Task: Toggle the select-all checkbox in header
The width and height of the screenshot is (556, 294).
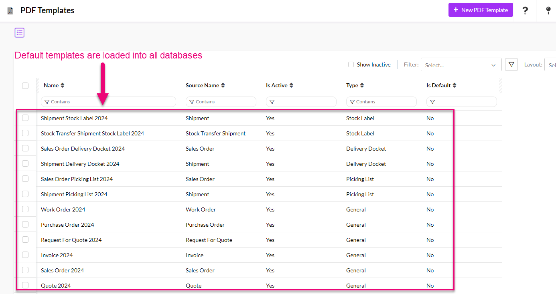Action: tap(25, 85)
